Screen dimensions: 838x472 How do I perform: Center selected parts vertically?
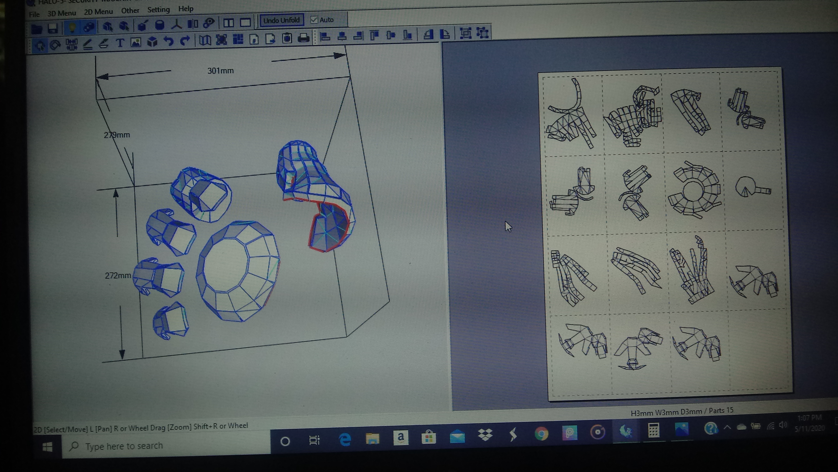coord(391,35)
